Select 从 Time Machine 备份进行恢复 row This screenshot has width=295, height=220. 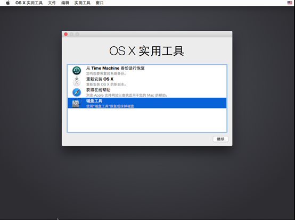tap(147, 71)
